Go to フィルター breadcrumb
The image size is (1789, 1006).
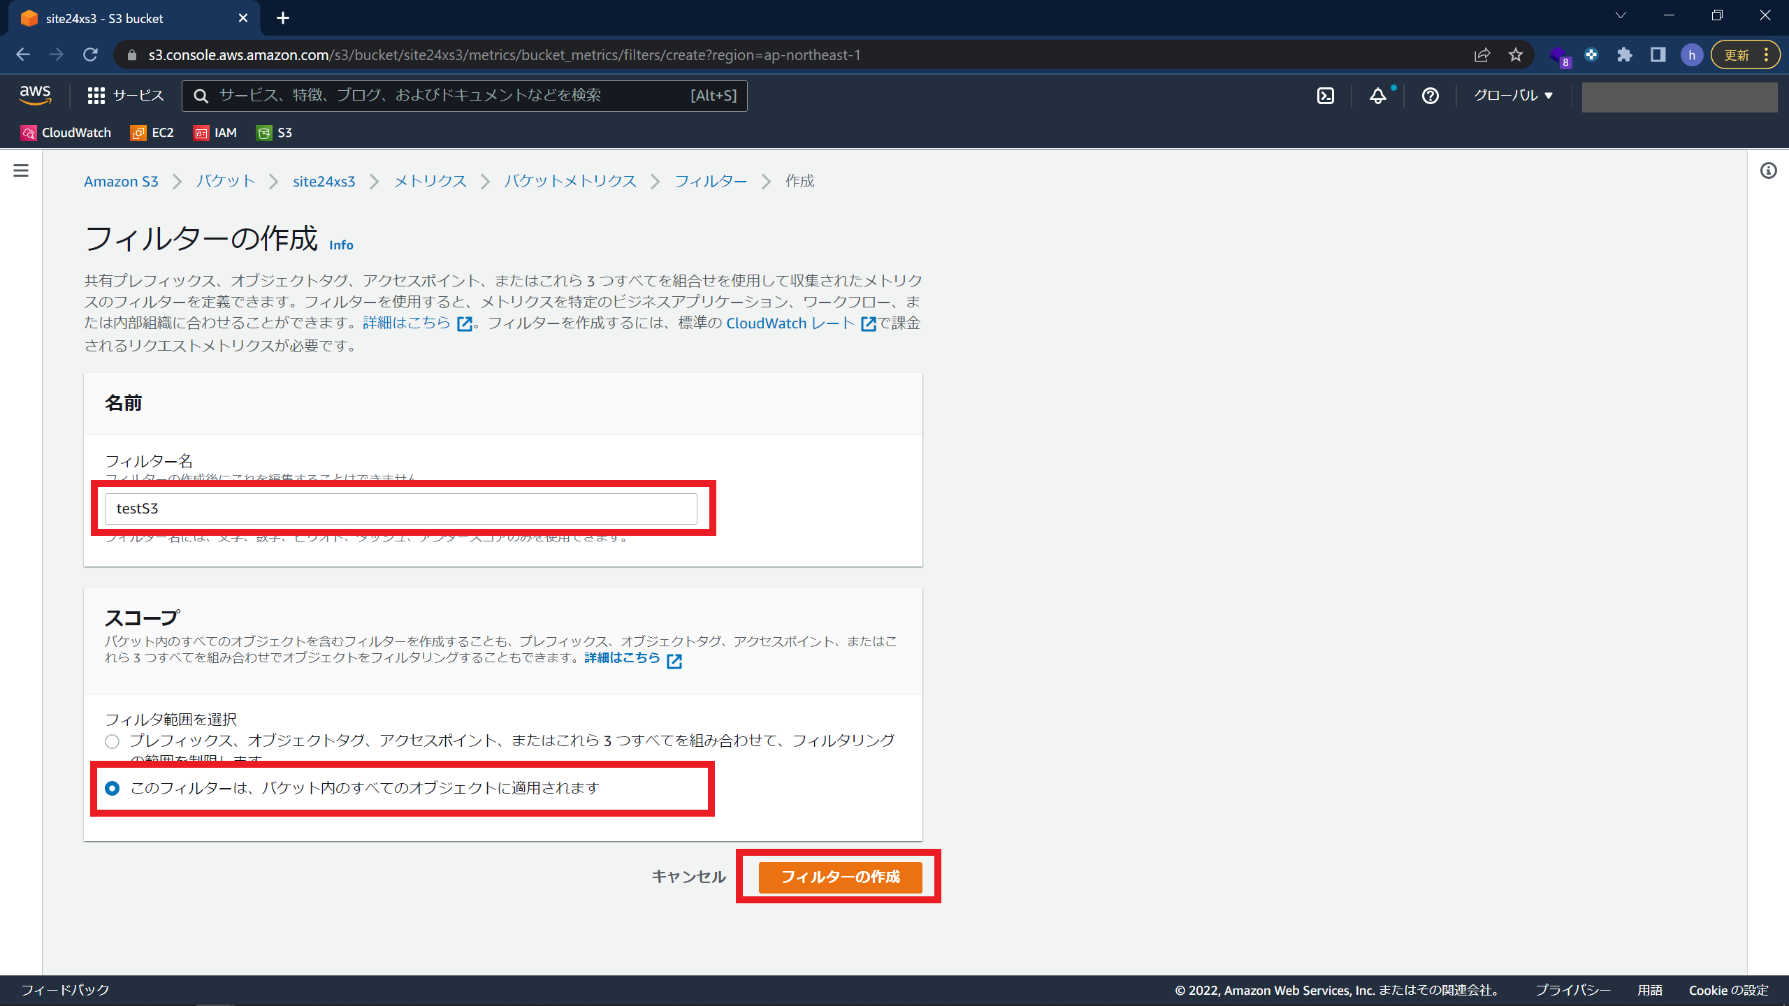point(711,182)
